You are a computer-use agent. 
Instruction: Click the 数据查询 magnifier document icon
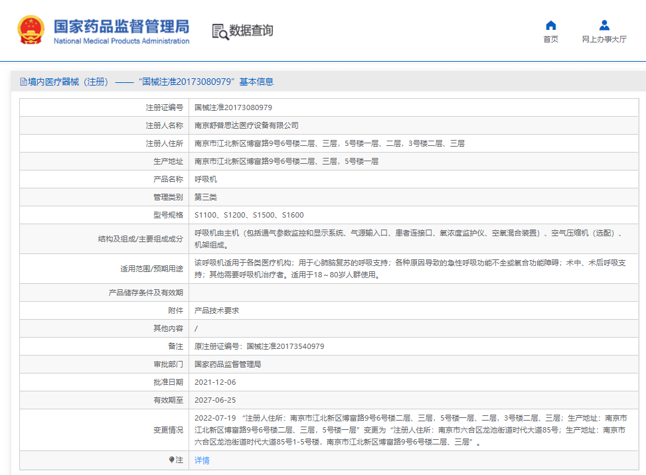(x=220, y=31)
